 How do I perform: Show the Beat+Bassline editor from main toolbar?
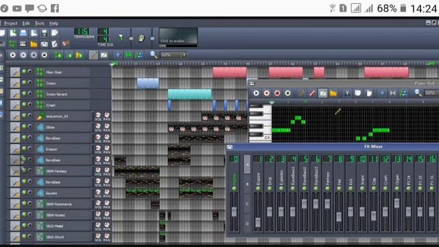[12, 44]
